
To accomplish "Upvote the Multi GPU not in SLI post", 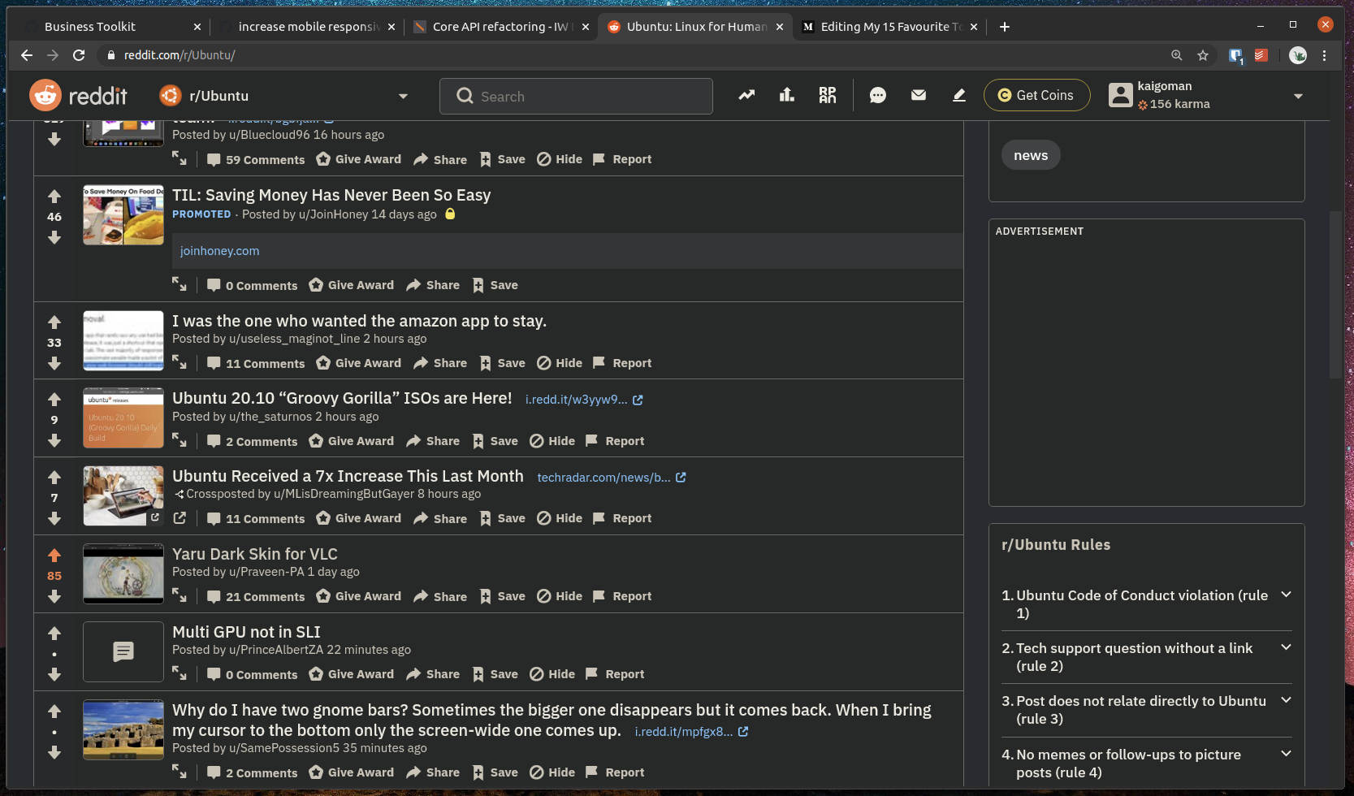I will coord(54,634).
